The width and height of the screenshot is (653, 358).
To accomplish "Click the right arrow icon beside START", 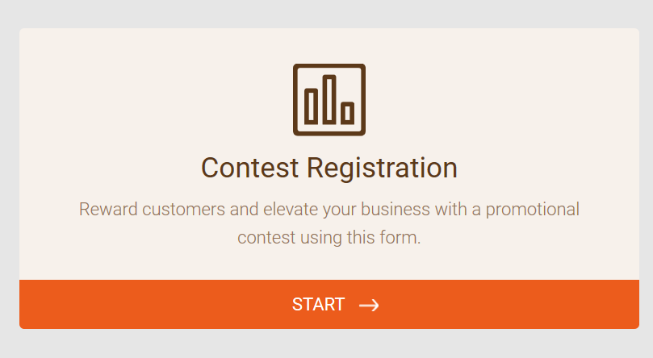I will (x=369, y=305).
